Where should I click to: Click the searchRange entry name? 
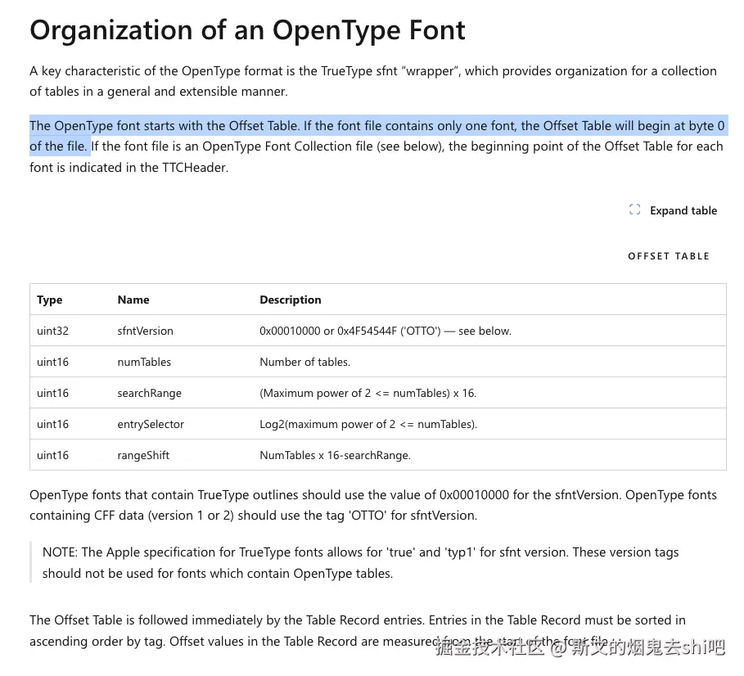pos(150,393)
